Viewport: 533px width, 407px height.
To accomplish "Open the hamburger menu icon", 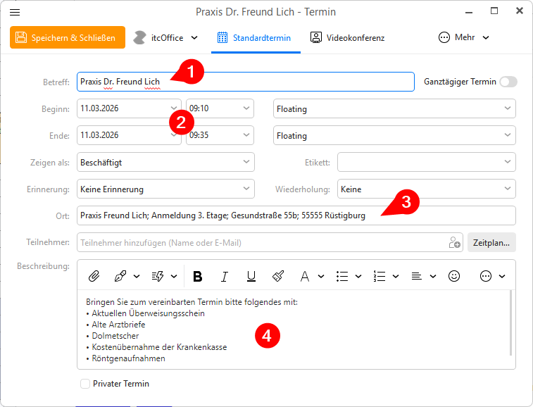I will (15, 12).
